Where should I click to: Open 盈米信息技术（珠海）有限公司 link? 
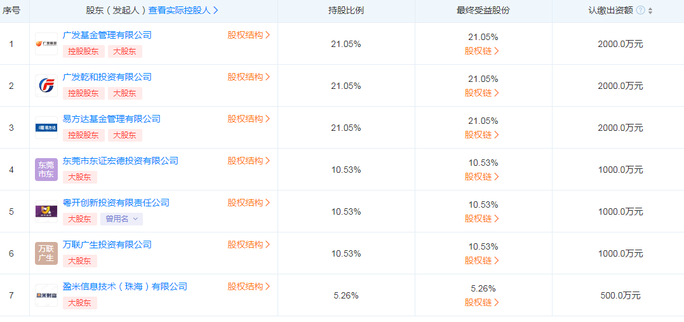(x=125, y=286)
